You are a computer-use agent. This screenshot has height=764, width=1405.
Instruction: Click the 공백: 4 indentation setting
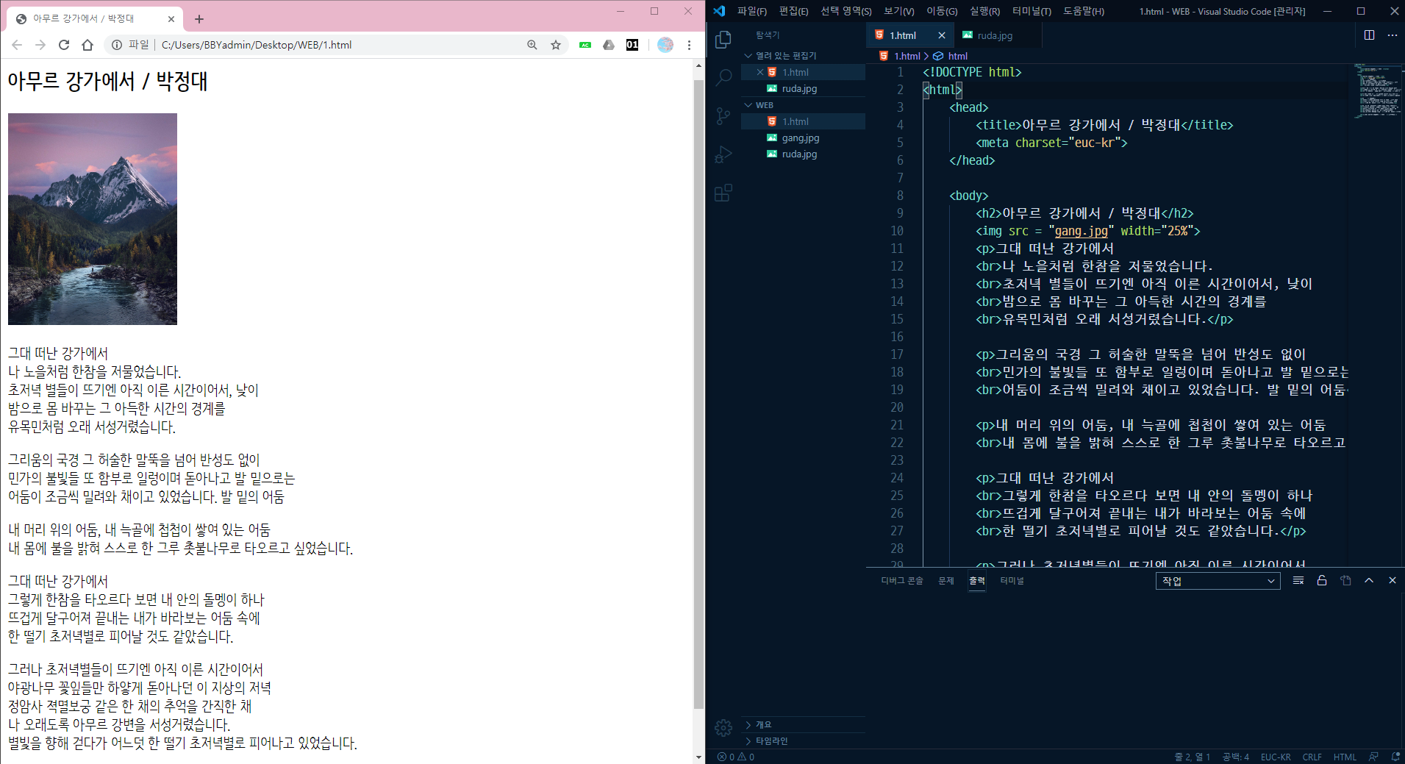[x=1236, y=757]
